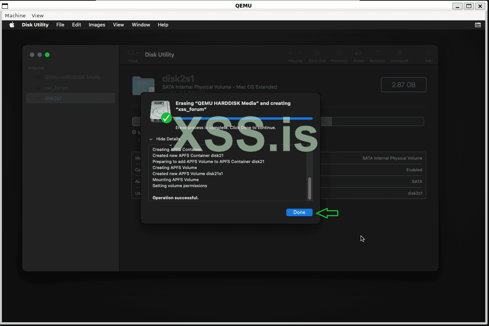Open the File menu in macOS menu bar
Viewport: 489px width, 326px height.
pyautogui.click(x=60, y=25)
